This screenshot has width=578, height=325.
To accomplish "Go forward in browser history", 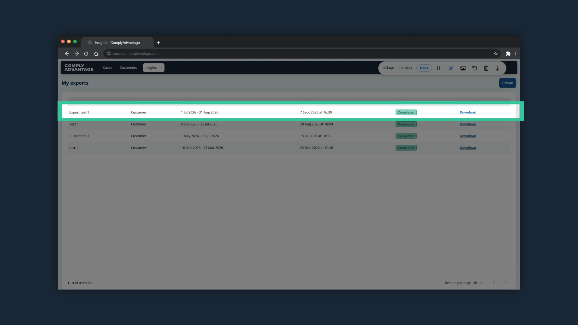I will pos(76,54).
